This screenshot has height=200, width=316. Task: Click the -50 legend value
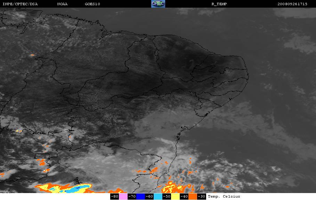[167, 197]
